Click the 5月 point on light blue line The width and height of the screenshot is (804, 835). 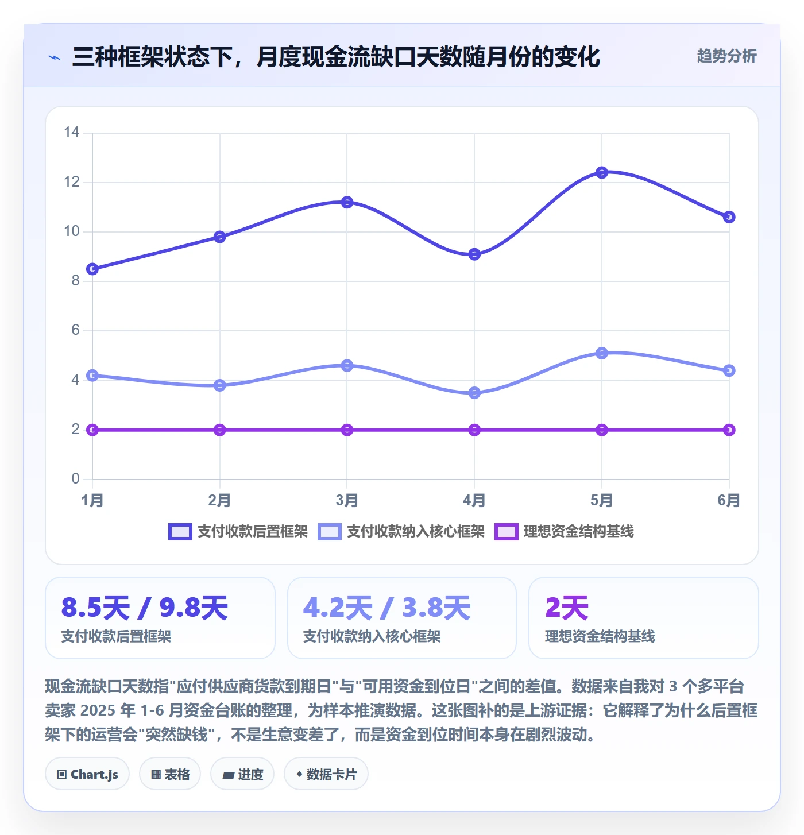[602, 353]
